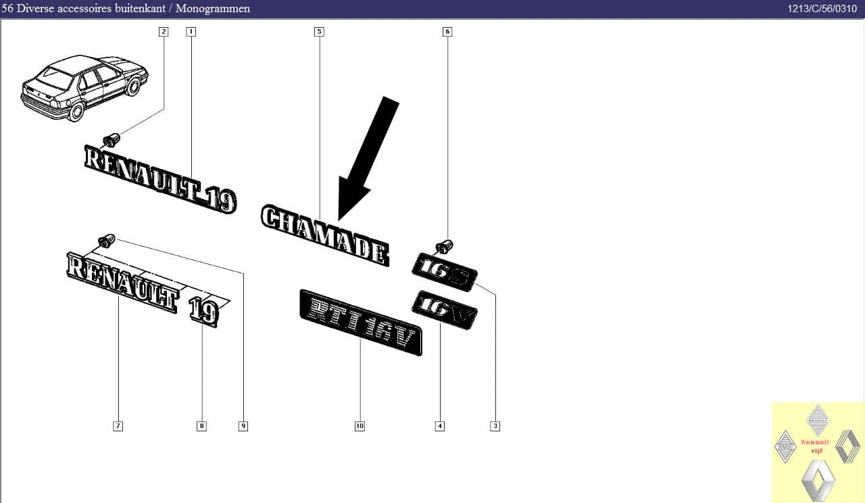Click part number 7 callout box
The image size is (865, 503).
point(118,426)
